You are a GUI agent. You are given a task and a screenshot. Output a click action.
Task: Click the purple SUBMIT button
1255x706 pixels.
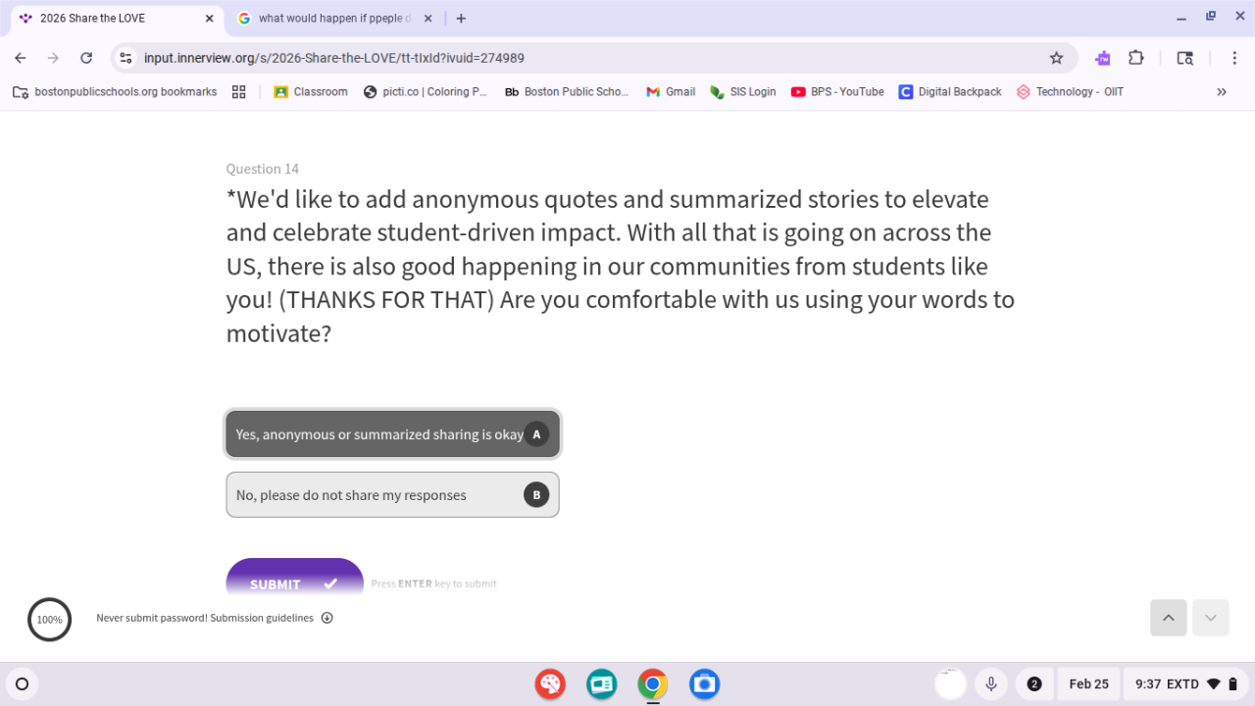click(x=294, y=582)
